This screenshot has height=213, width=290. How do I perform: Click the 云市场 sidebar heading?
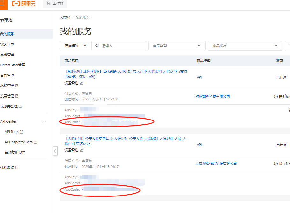click(x=6, y=20)
